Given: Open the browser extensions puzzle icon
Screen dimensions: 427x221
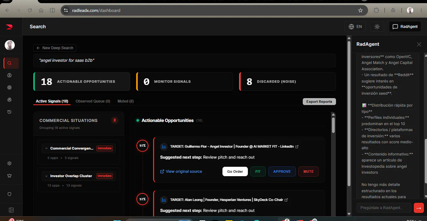Looking at the screenshot, I should tap(376, 10).
